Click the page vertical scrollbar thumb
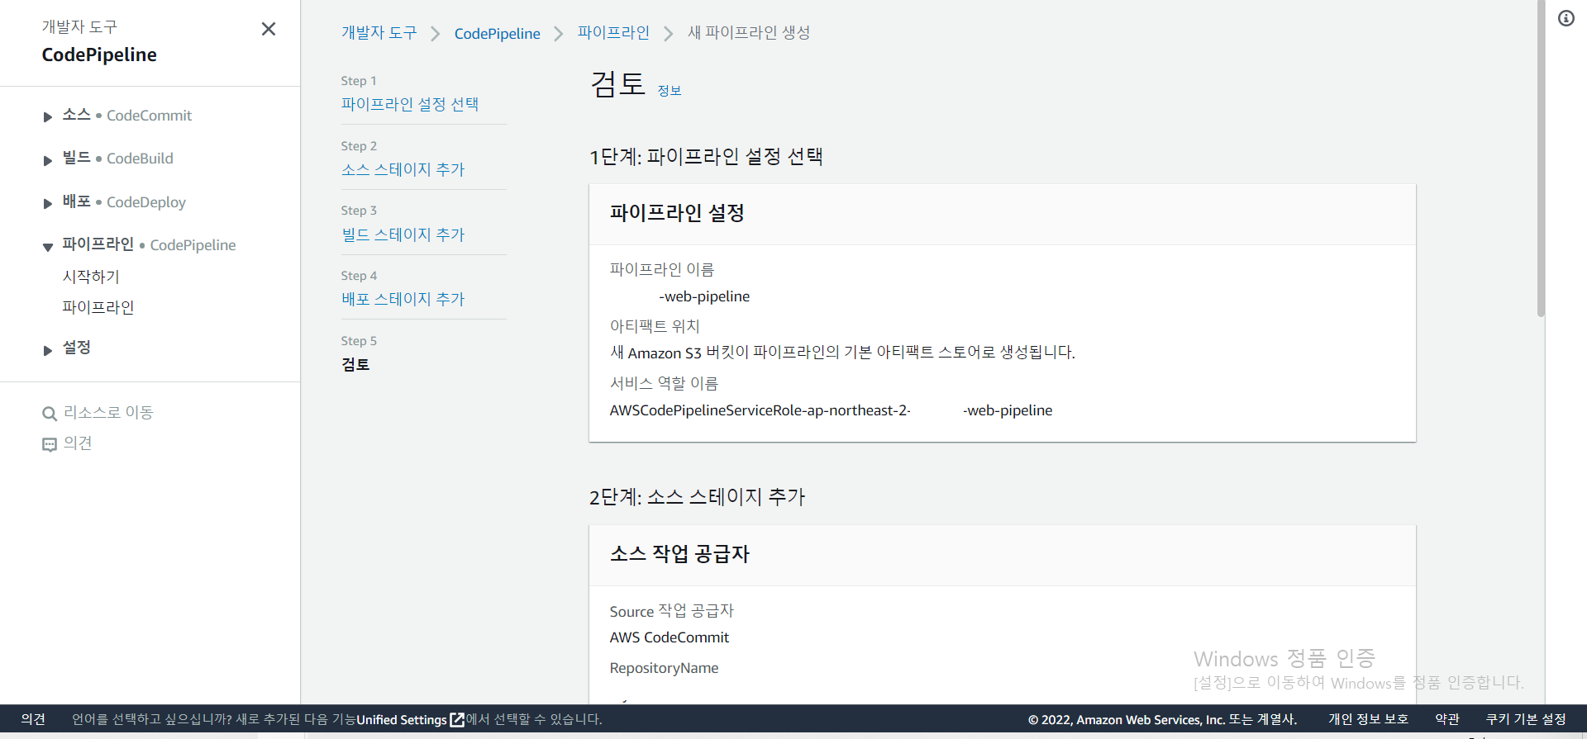The height and width of the screenshot is (739, 1587). click(1541, 159)
